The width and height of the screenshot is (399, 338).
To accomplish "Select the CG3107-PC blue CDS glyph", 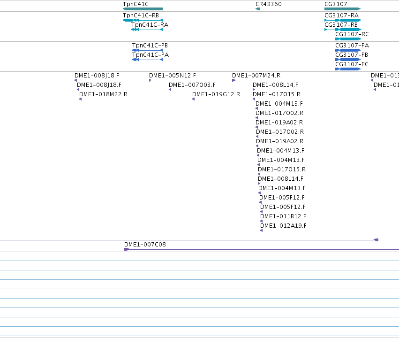I will pyautogui.click(x=348, y=69).
